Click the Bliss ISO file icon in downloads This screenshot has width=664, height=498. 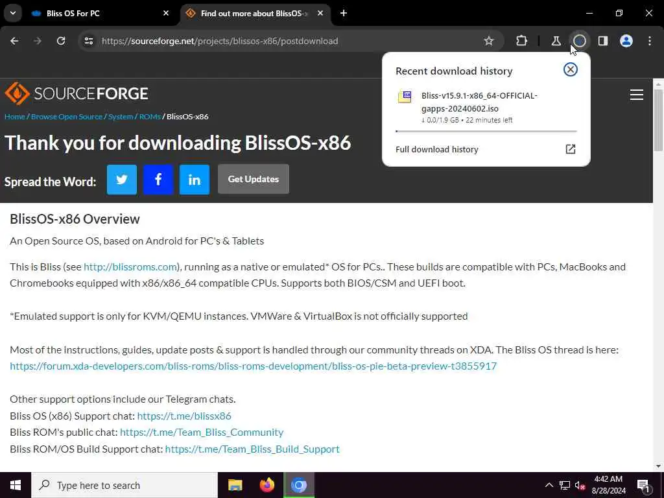(x=405, y=97)
